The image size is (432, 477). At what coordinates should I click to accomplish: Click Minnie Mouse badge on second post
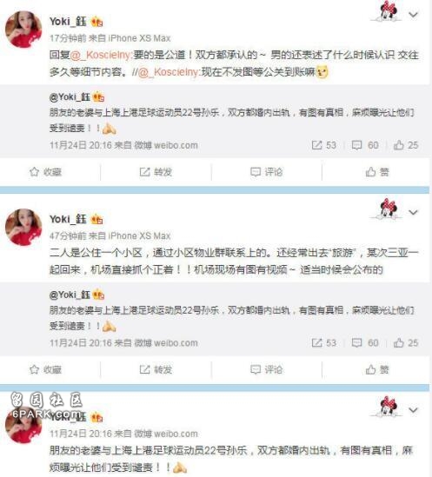point(387,208)
